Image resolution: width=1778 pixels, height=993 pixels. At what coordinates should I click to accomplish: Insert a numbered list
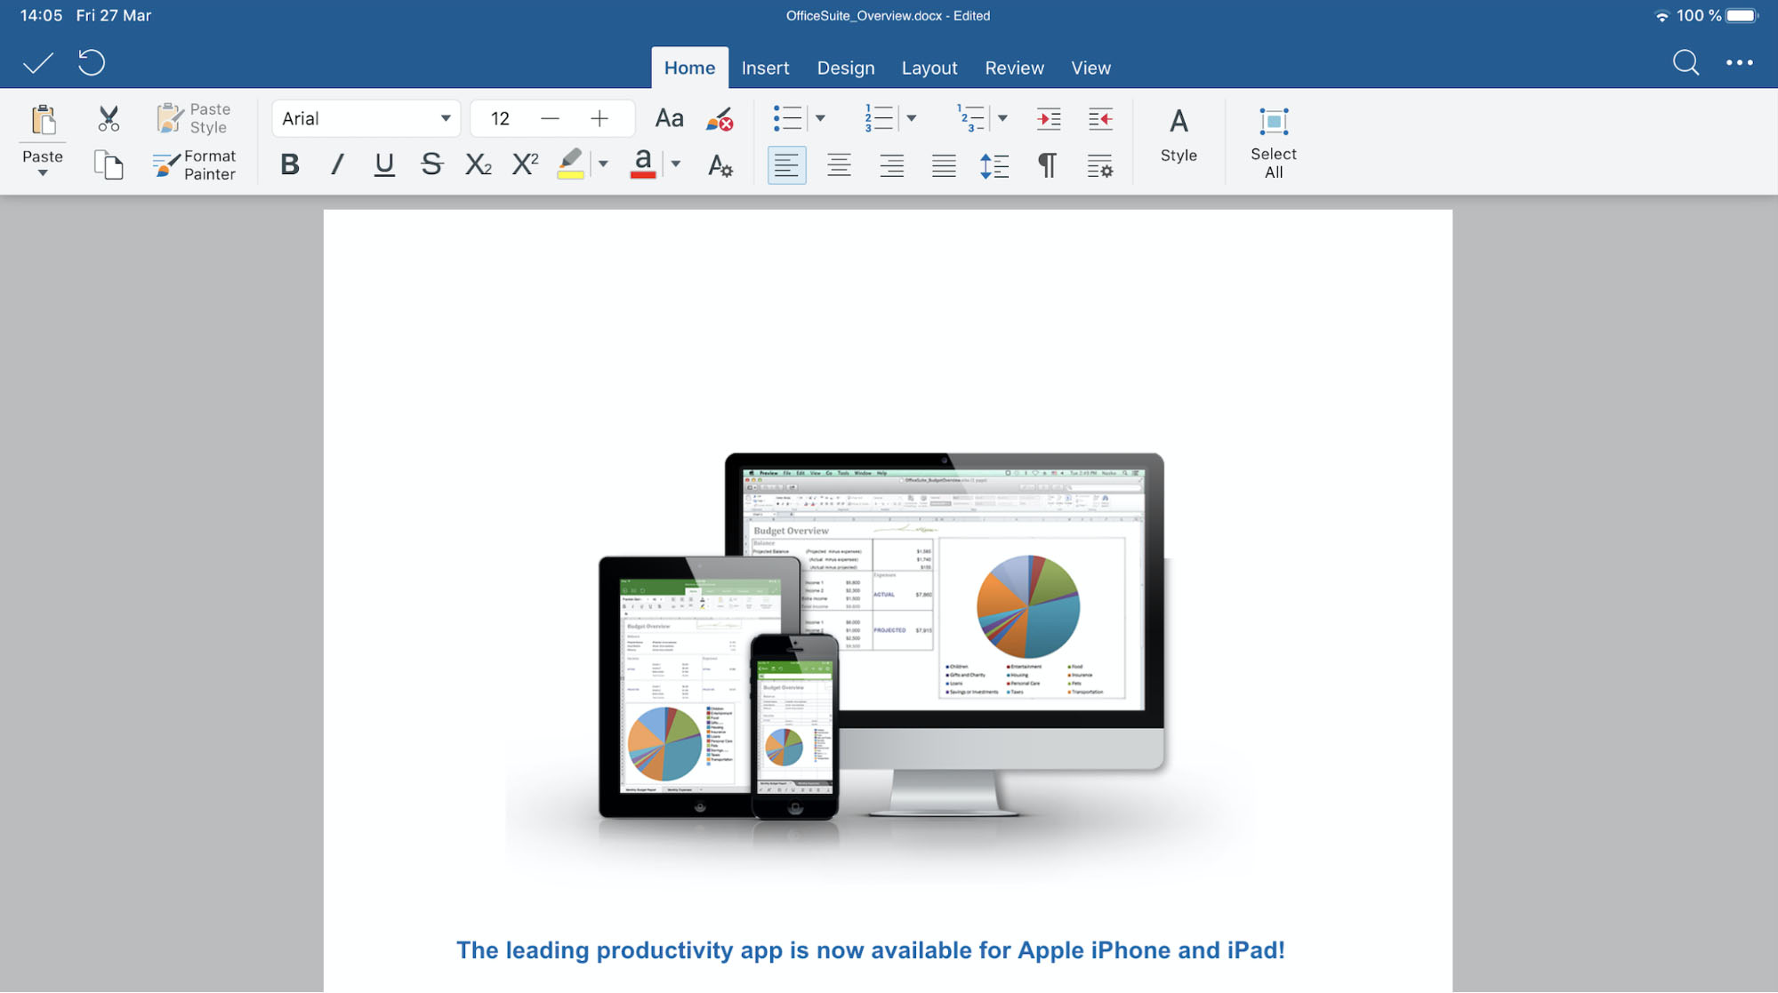click(x=879, y=118)
